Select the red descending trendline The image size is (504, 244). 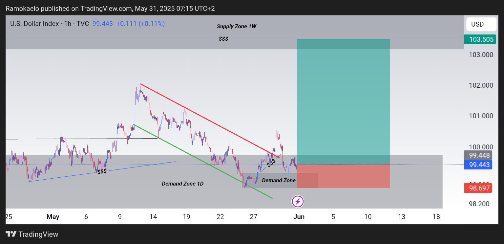point(210,120)
